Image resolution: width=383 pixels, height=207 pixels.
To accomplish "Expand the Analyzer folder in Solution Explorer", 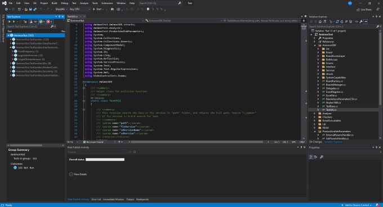I will [315, 114].
